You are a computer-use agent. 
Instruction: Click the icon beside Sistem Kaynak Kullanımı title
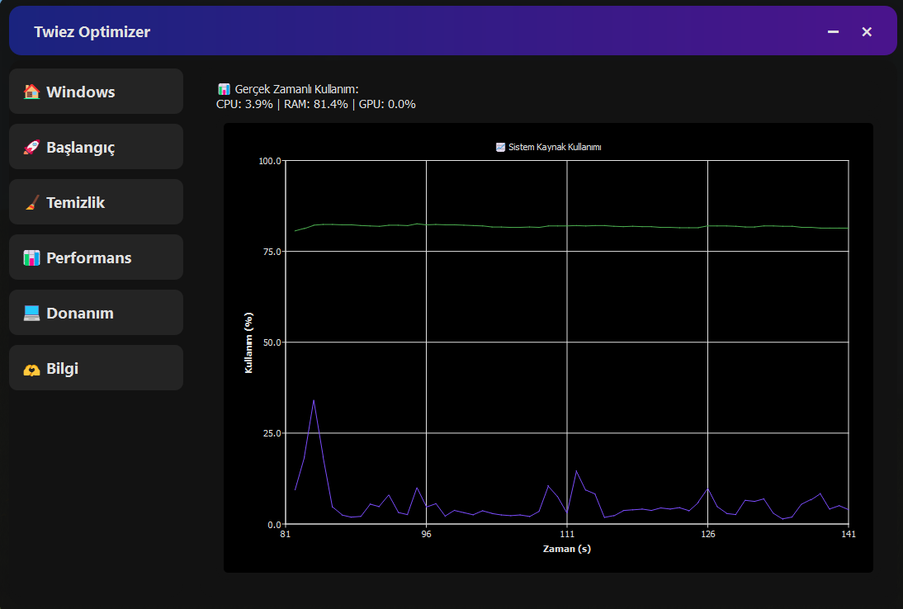[x=500, y=148]
